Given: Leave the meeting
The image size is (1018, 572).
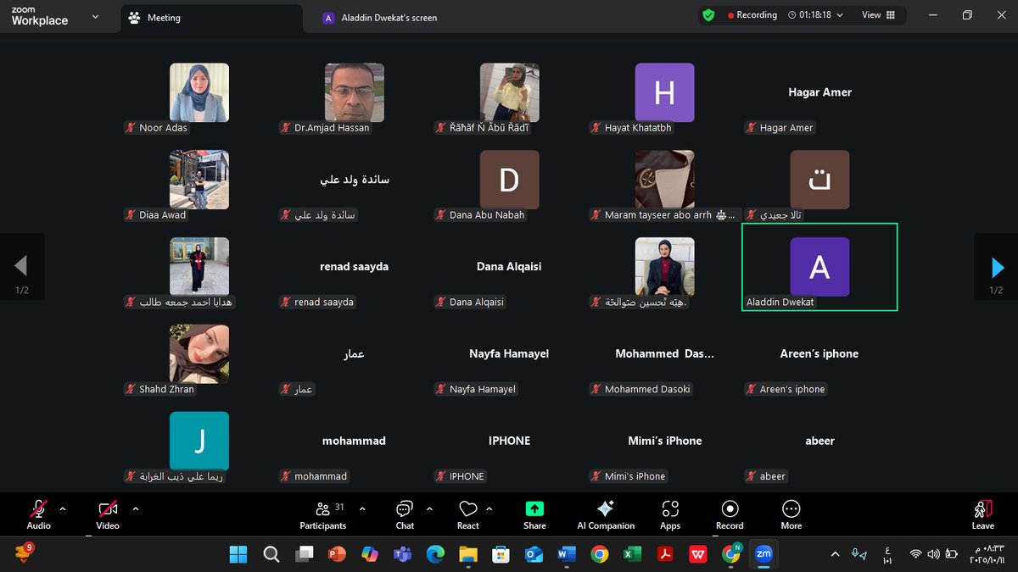Looking at the screenshot, I should [x=982, y=514].
